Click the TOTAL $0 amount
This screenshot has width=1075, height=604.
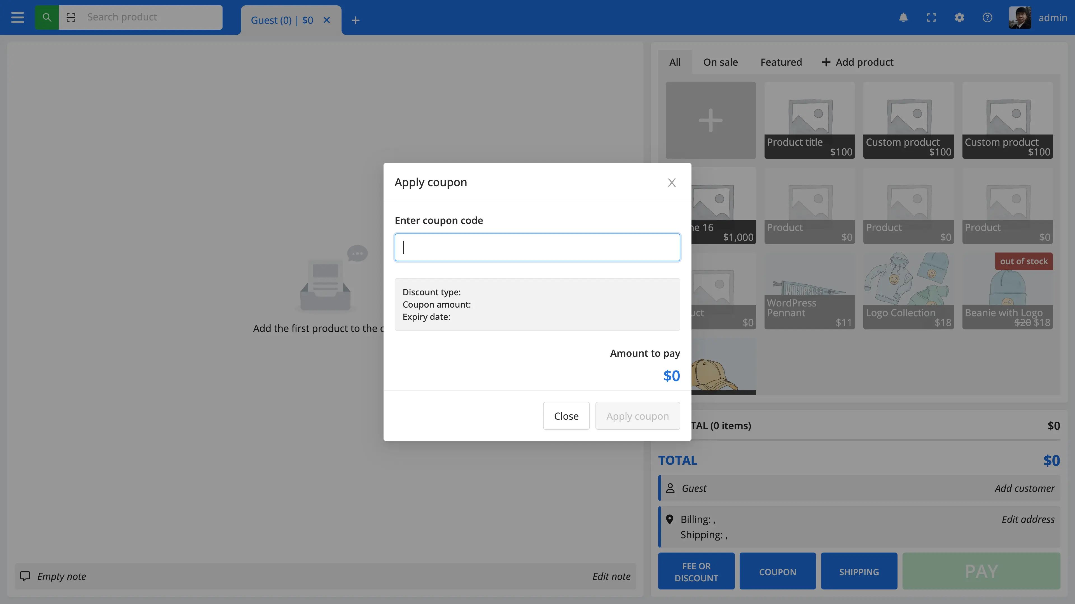click(1051, 461)
